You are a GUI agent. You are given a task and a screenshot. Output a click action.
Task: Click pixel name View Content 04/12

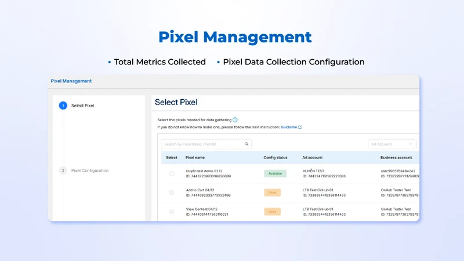point(202,209)
